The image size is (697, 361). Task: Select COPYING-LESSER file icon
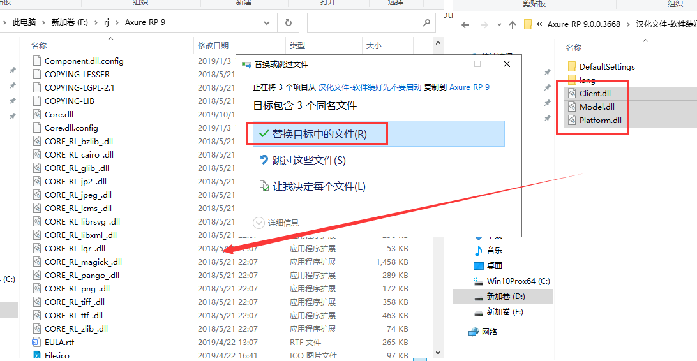pyautogui.click(x=37, y=74)
